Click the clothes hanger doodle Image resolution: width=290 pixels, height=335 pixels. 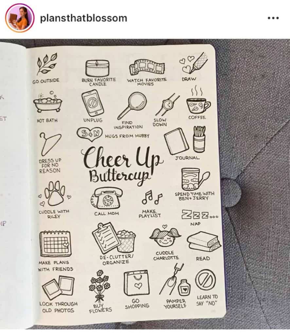tap(50, 144)
